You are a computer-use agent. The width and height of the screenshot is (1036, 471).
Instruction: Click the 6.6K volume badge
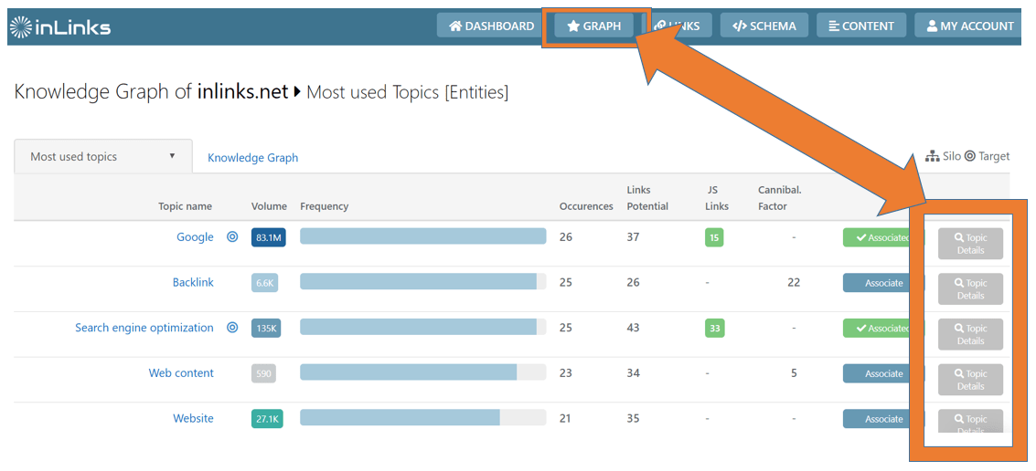point(264,283)
